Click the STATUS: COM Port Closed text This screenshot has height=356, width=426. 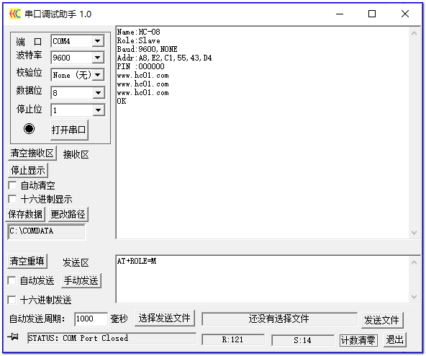pos(78,338)
